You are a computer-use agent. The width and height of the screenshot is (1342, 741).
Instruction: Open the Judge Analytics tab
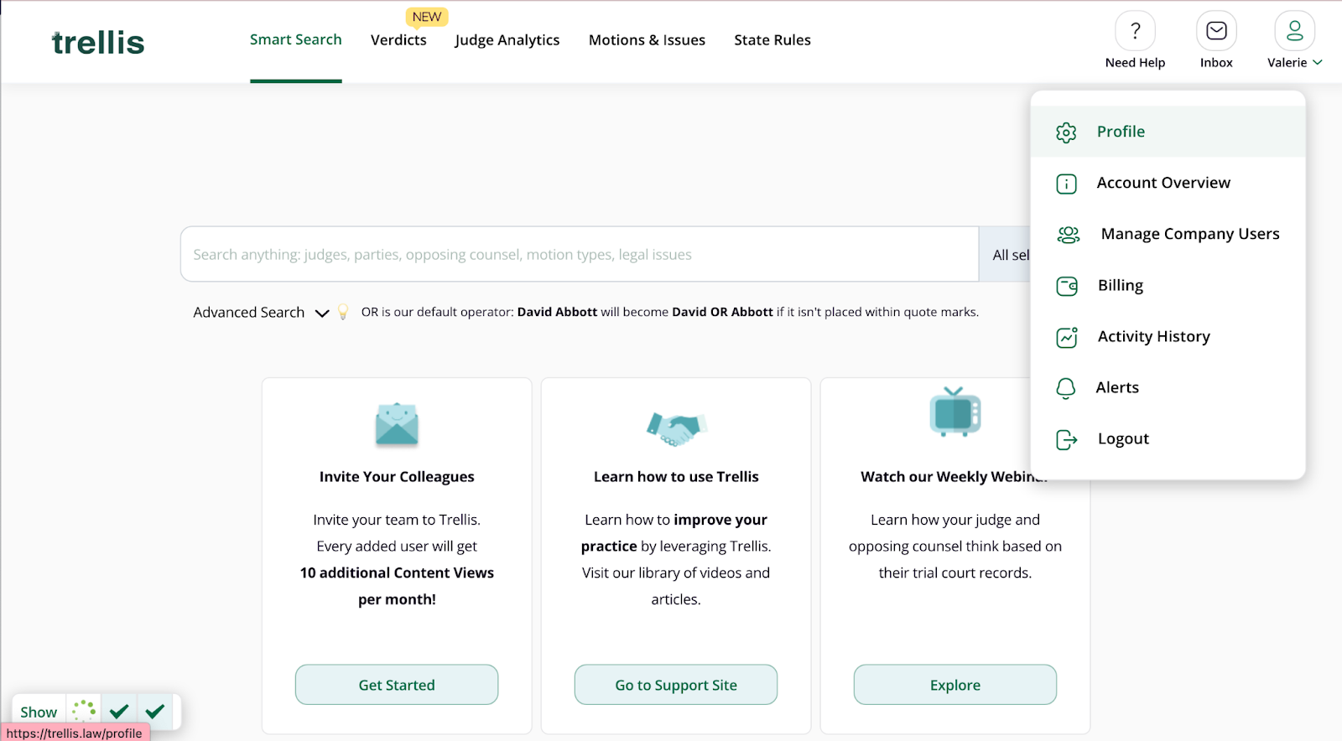click(507, 40)
